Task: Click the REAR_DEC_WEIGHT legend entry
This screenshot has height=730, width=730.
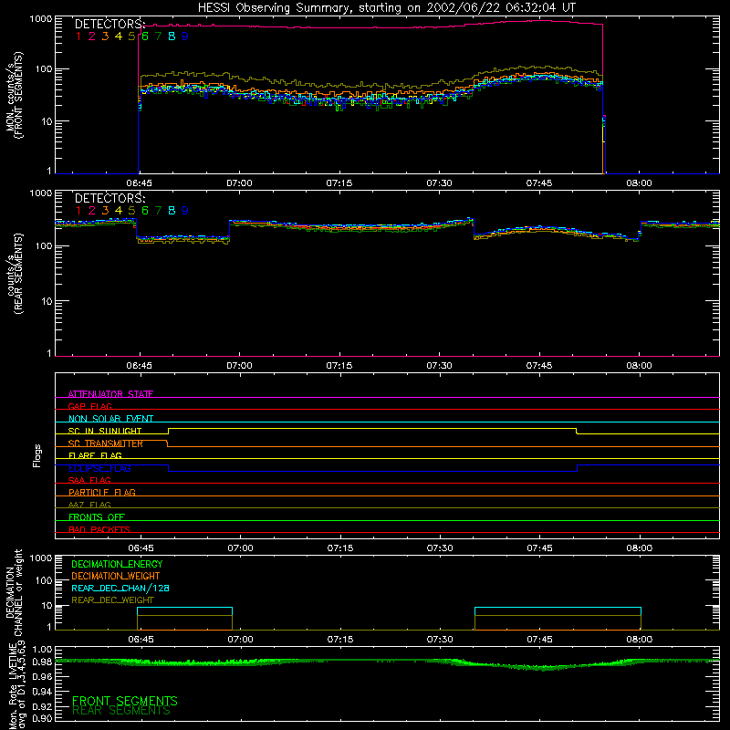Action: 112,600
